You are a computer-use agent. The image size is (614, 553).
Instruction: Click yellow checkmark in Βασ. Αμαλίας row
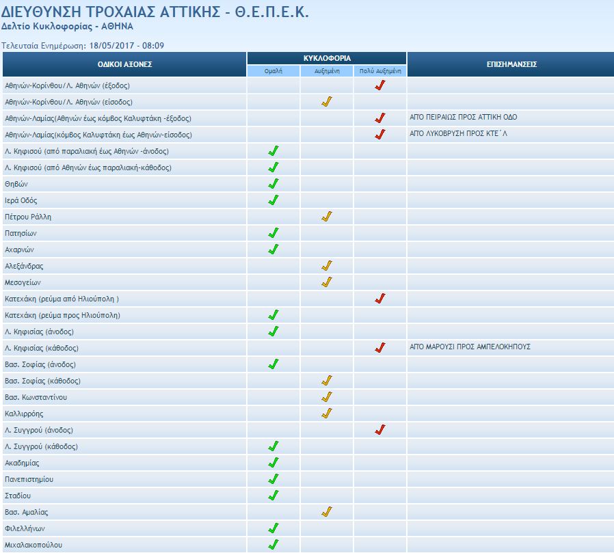tap(327, 512)
